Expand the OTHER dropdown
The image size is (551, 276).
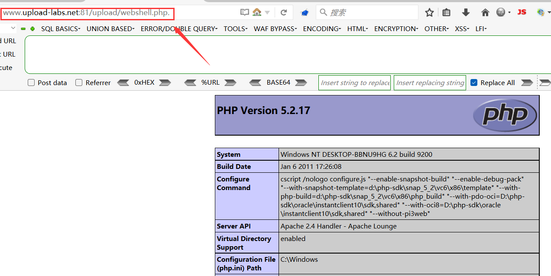(x=437, y=29)
